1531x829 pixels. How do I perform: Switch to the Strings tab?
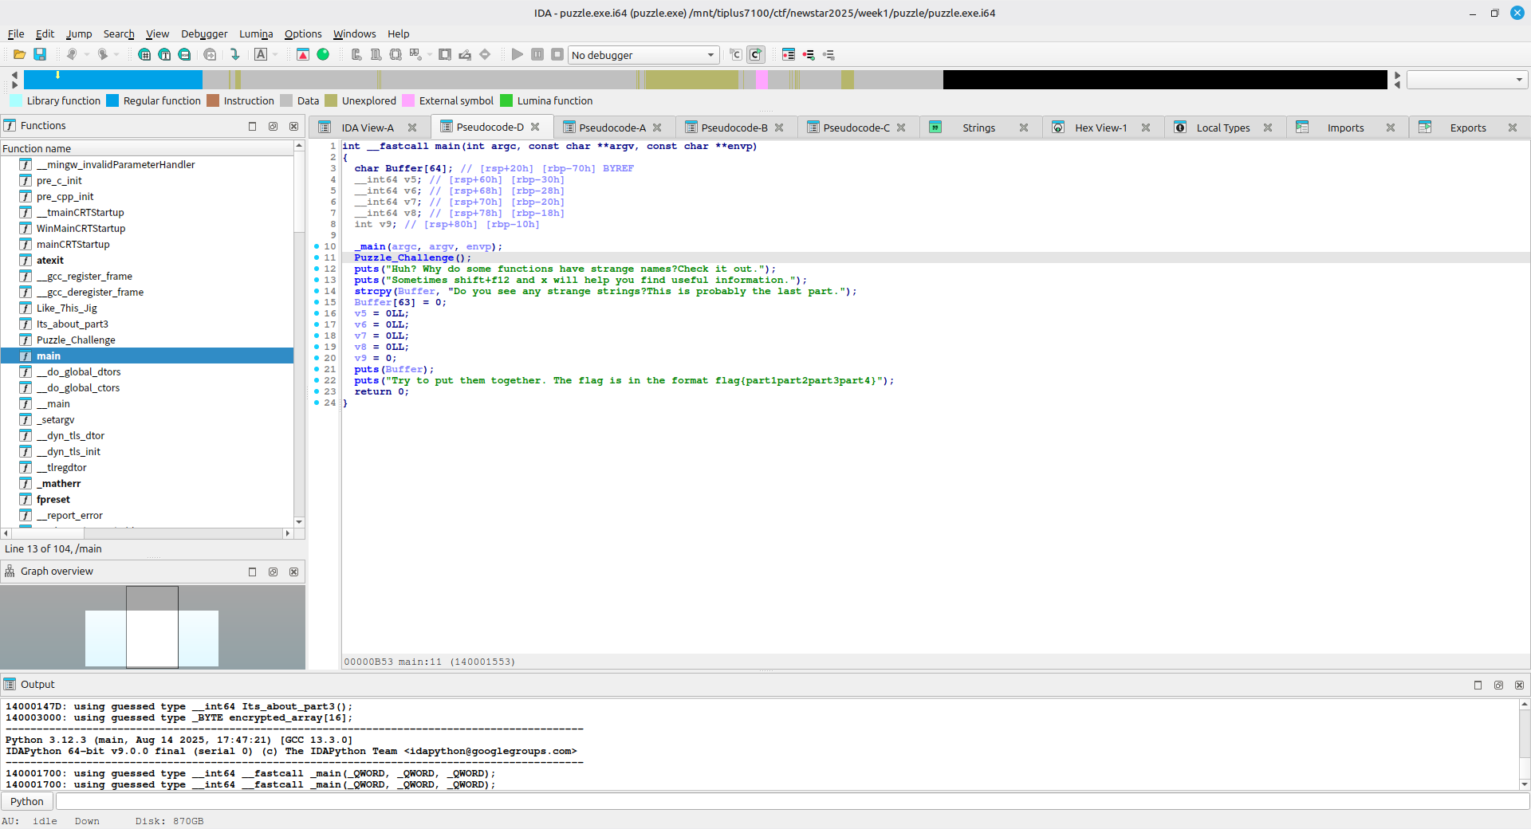pos(978,128)
